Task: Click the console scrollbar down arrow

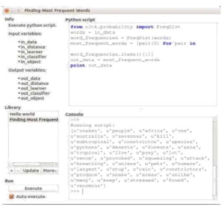Action: tap(215, 198)
